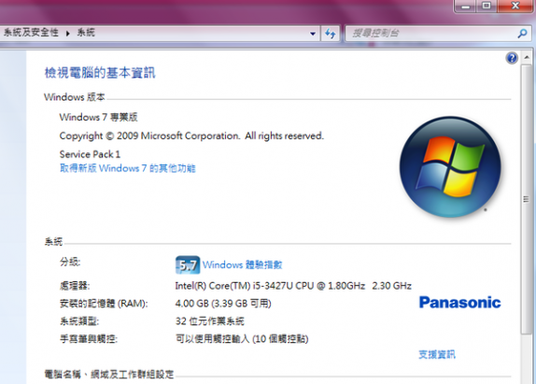This screenshot has width=536, height=384.
Task: Expand the address bar history dropdown arrow
Action: pos(313,34)
